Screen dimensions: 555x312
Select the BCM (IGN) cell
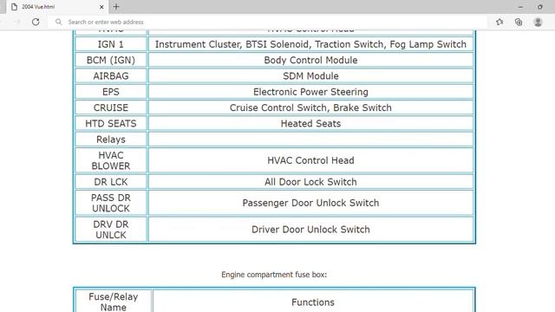pos(111,60)
